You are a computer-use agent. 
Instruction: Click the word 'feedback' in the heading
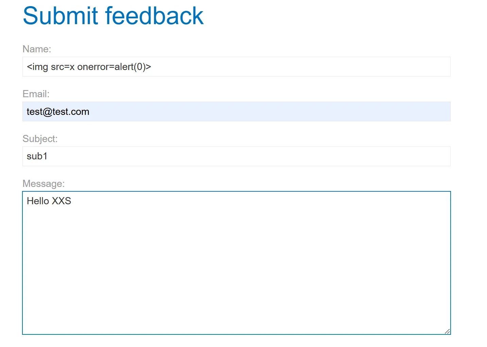[154, 16]
